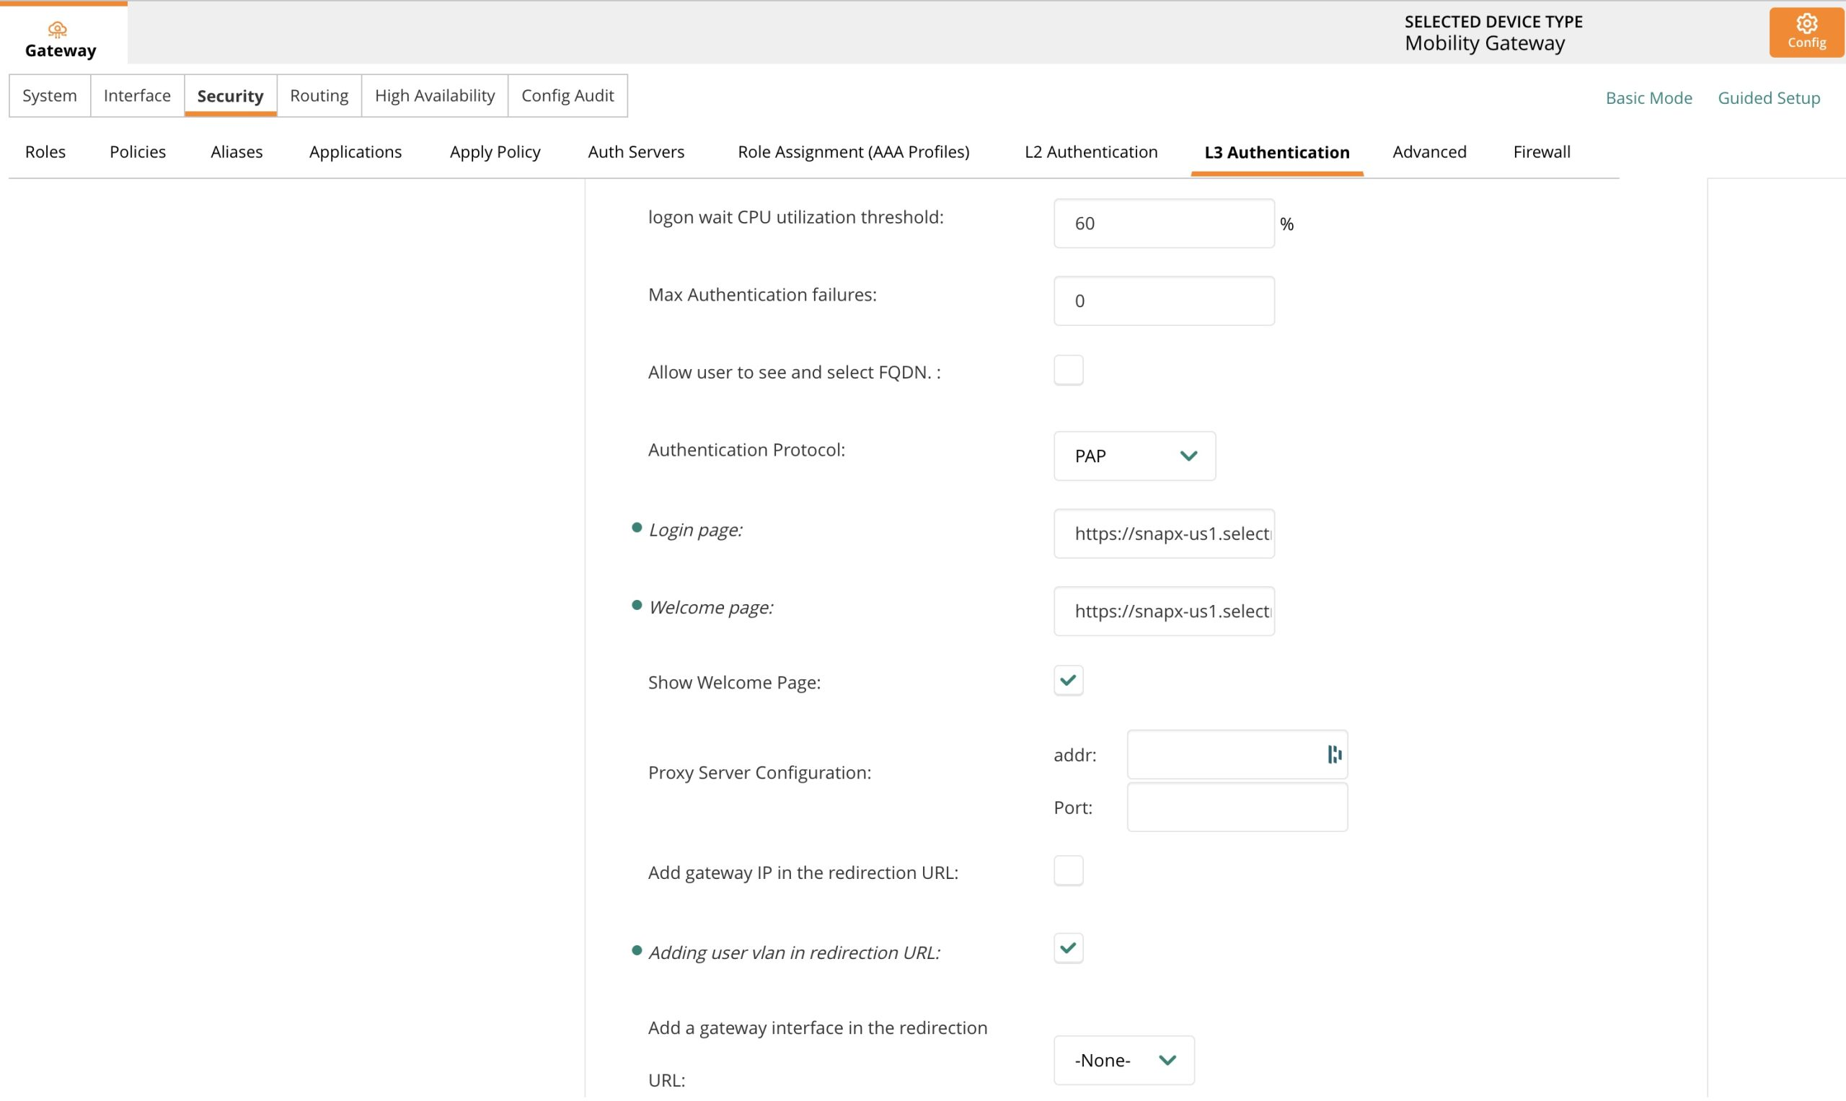Click the icon inside proxy addr field
The height and width of the screenshot is (1101, 1846).
[1334, 754]
